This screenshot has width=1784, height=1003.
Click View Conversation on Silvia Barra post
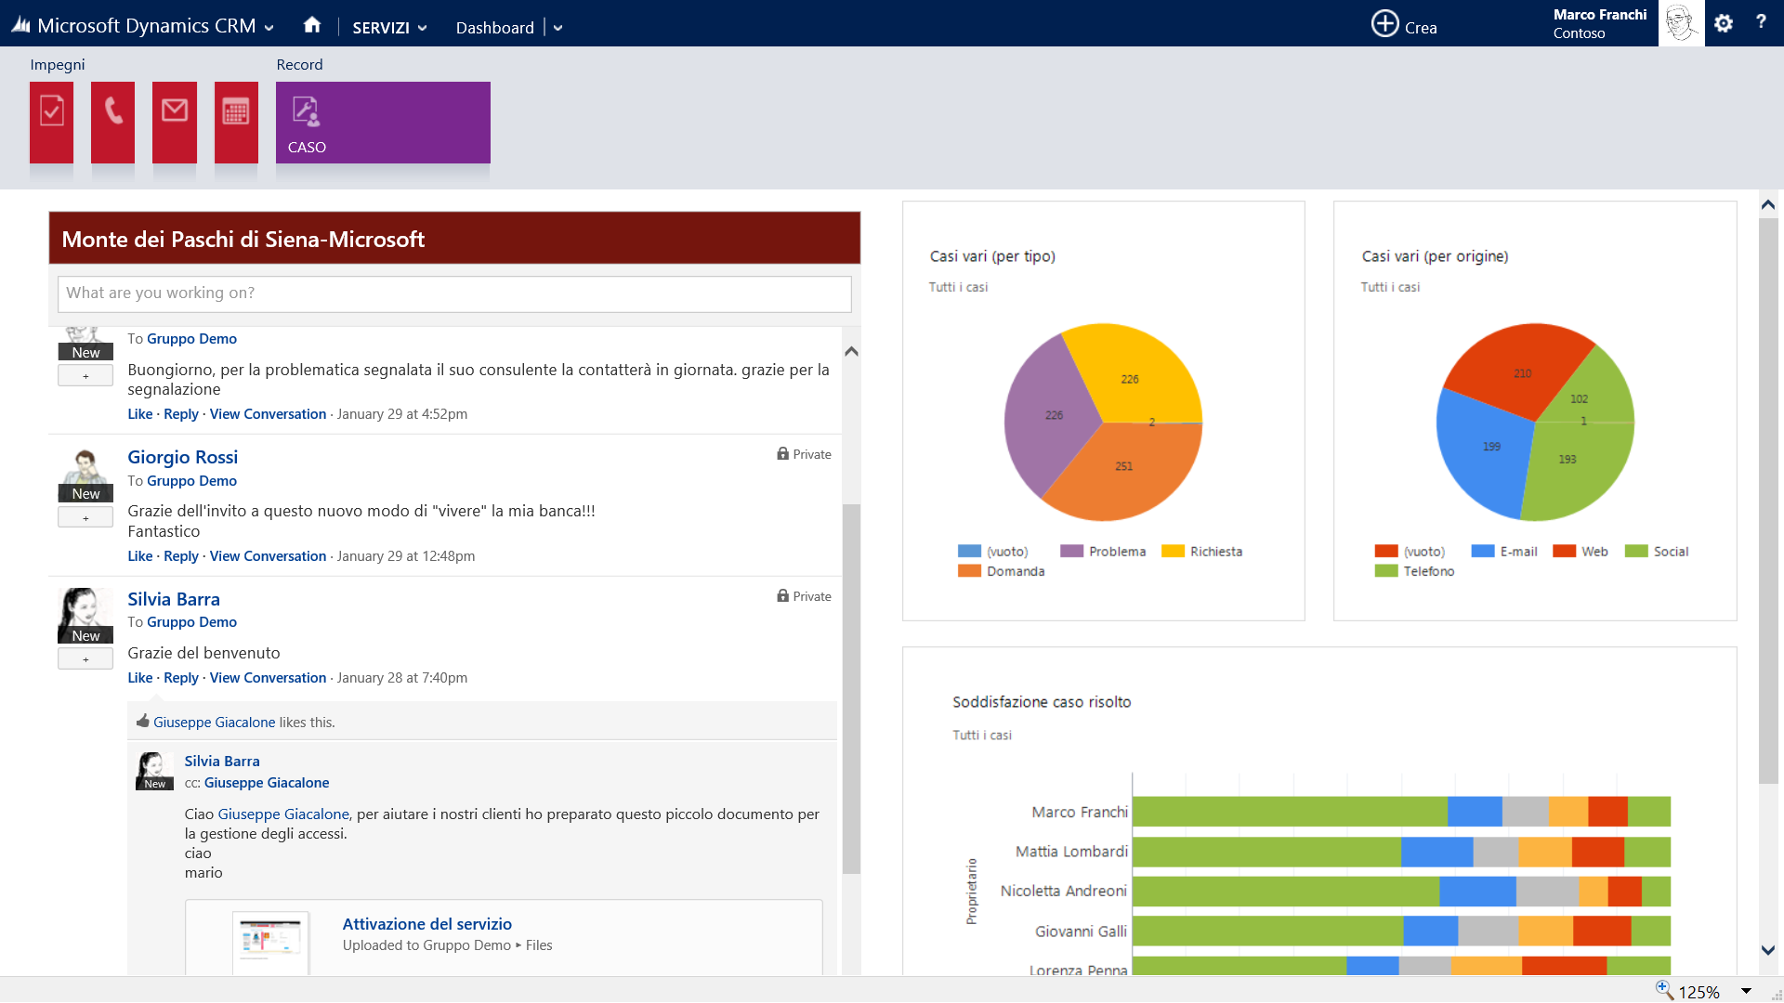267,676
